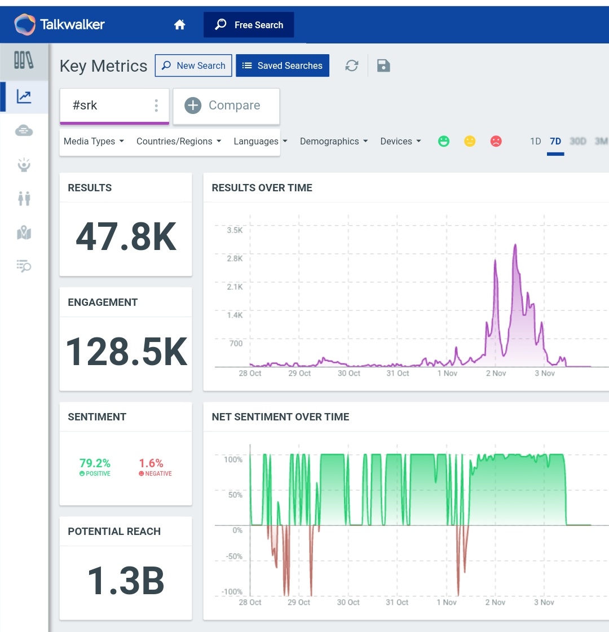
Task: Select the results search icon in the sidebar
Action: tap(23, 266)
